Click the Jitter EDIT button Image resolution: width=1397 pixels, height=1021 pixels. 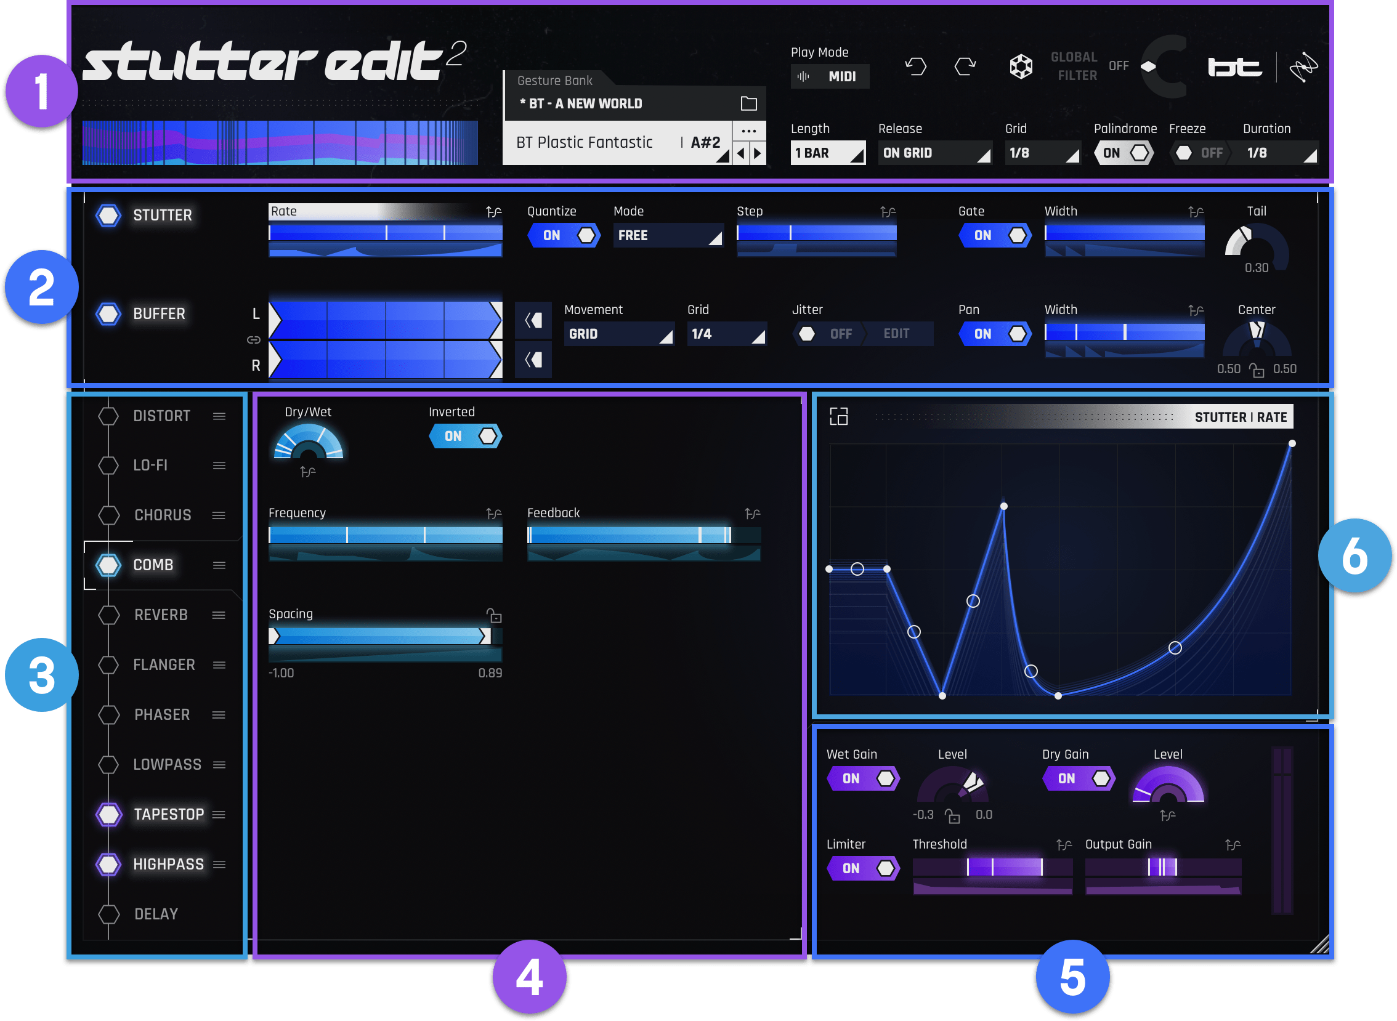pos(896,334)
